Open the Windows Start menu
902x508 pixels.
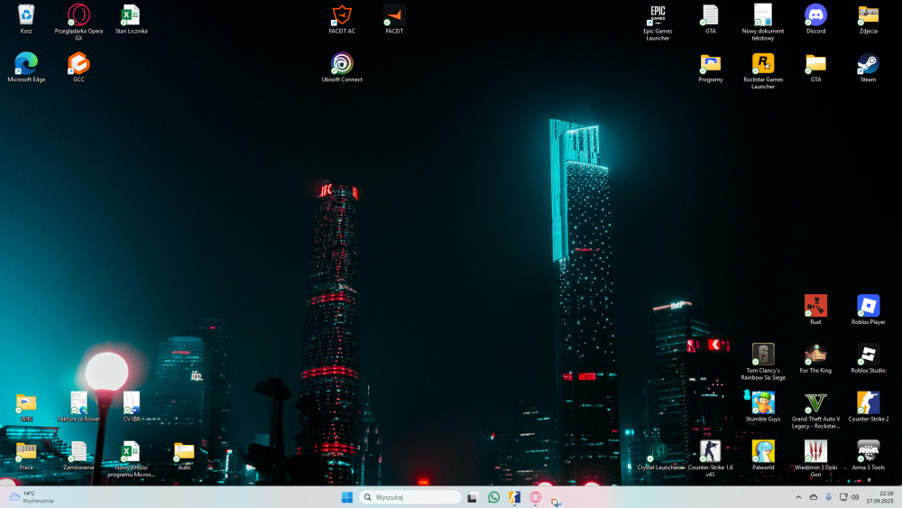pyautogui.click(x=347, y=498)
